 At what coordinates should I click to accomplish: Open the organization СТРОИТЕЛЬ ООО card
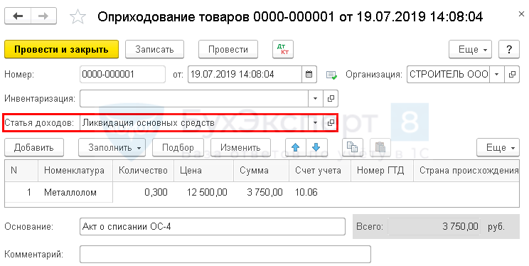coord(512,74)
